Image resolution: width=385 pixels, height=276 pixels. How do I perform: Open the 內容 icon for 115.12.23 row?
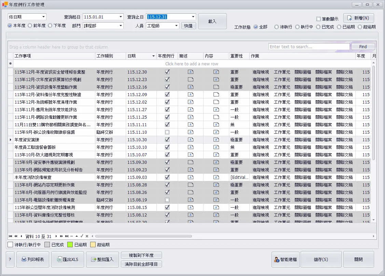tap(216, 79)
